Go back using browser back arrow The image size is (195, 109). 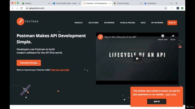(13, 8)
